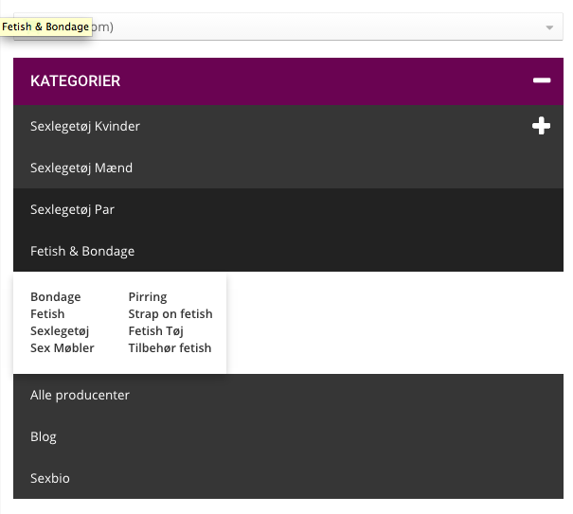The image size is (573, 514).
Task: Visit Sex Møbler subcategory
Action: [x=63, y=348]
